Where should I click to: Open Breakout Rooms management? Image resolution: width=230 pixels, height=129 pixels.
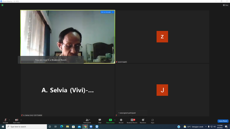[132, 121]
